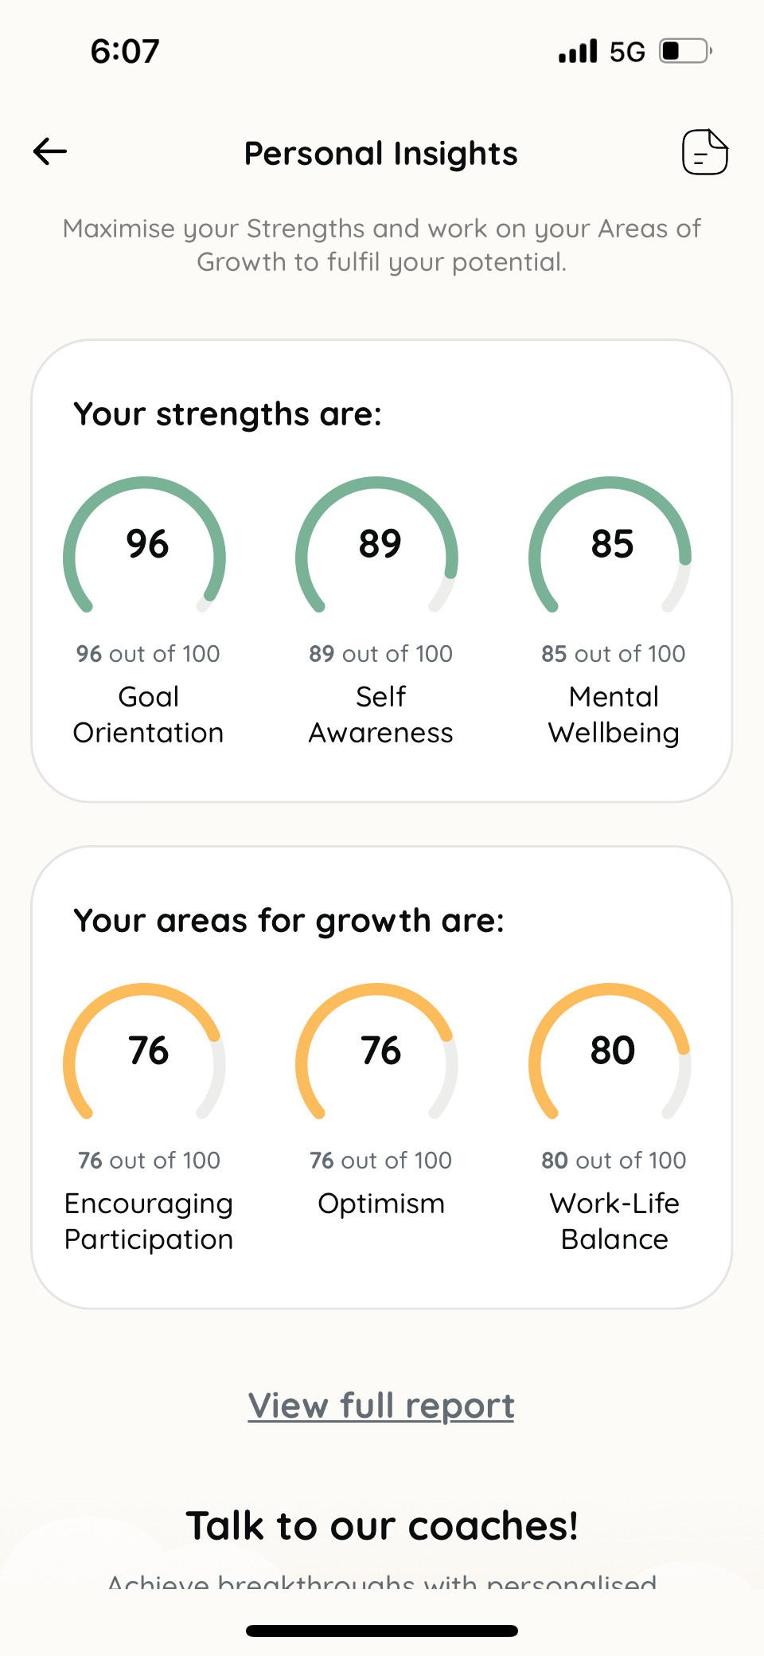Viewport: 764px width, 1656px height.
Task: Select the Optimism 76 gauge
Action: (377, 1053)
